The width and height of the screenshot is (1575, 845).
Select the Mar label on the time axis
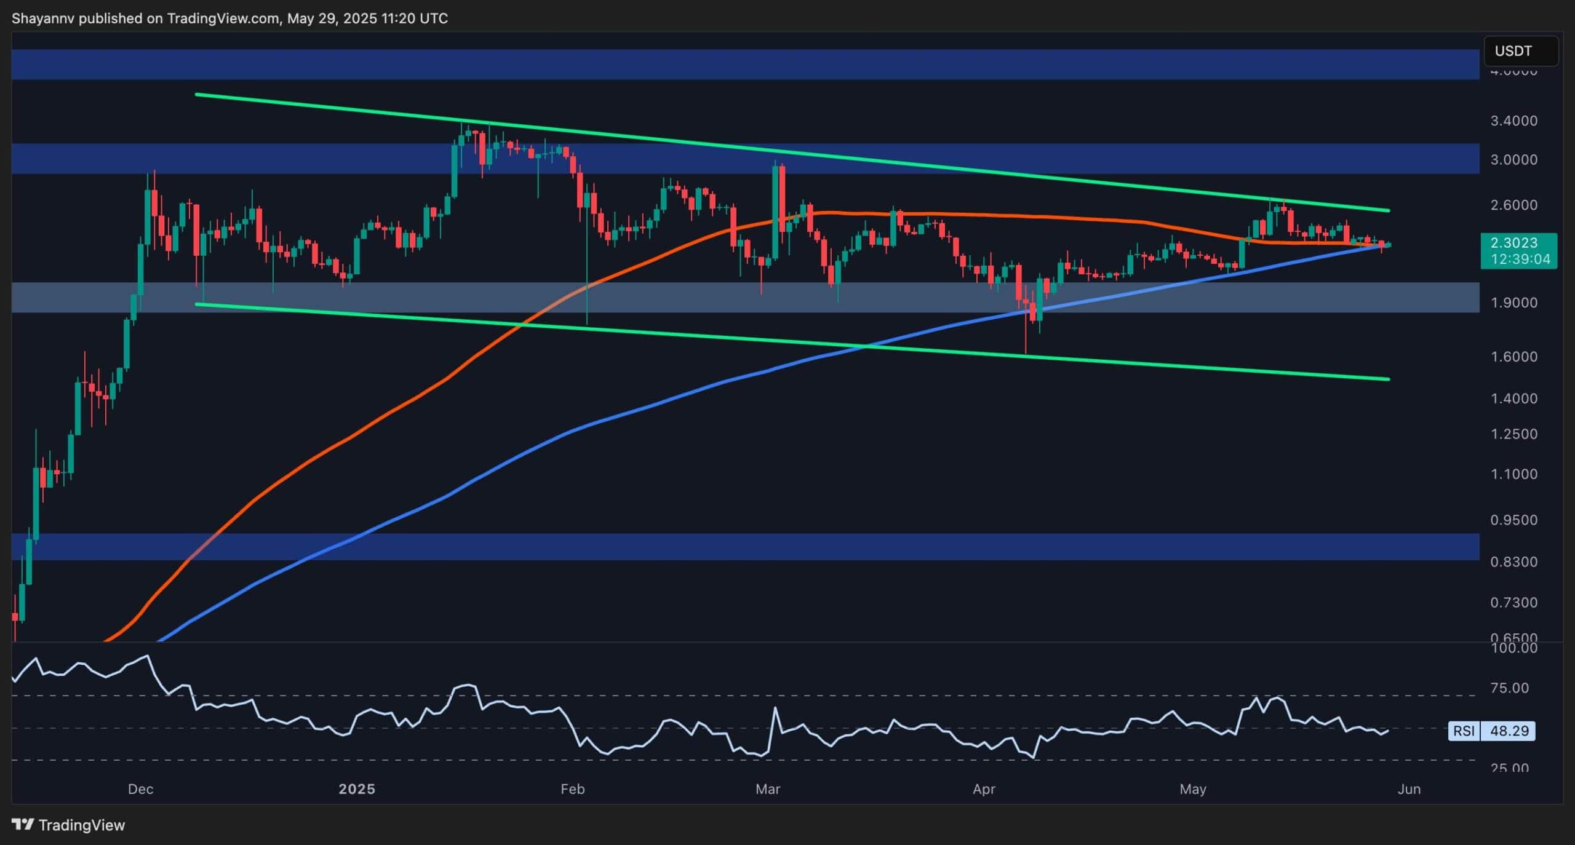(767, 789)
